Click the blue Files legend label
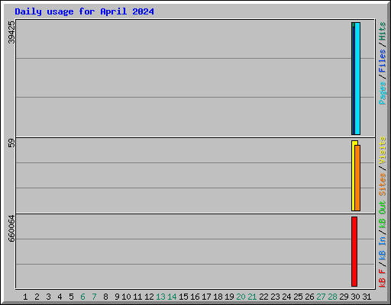391x305 pixels. pos(383,61)
